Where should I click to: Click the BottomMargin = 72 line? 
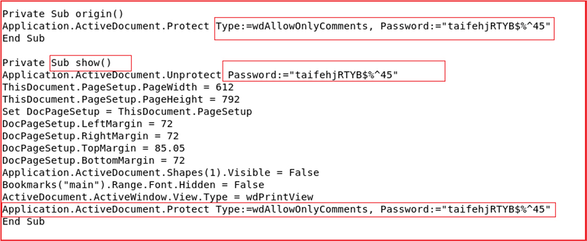93,160
